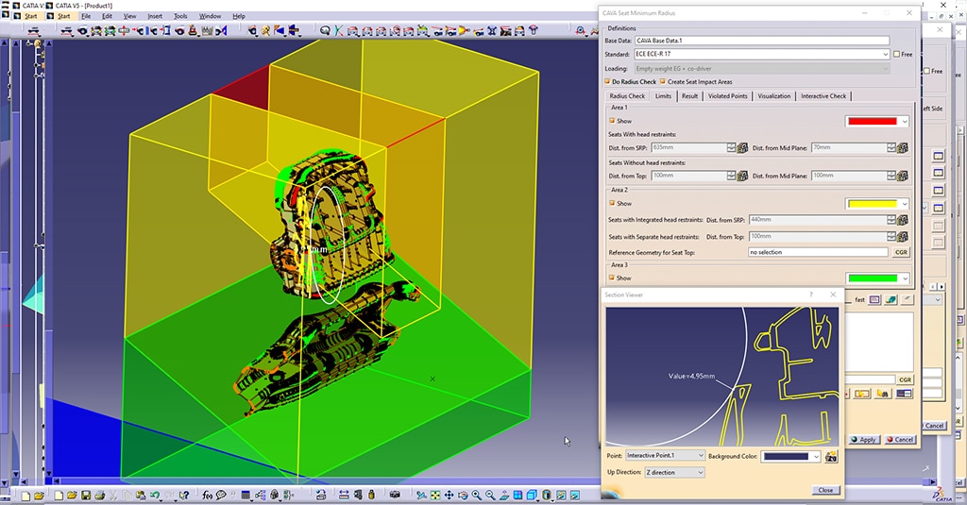Click the dark blue Background Color swatch
This screenshot has height=505, width=967.
pyautogui.click(x=785, y=457)
